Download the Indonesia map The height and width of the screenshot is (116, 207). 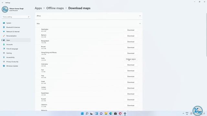[131, 65]
